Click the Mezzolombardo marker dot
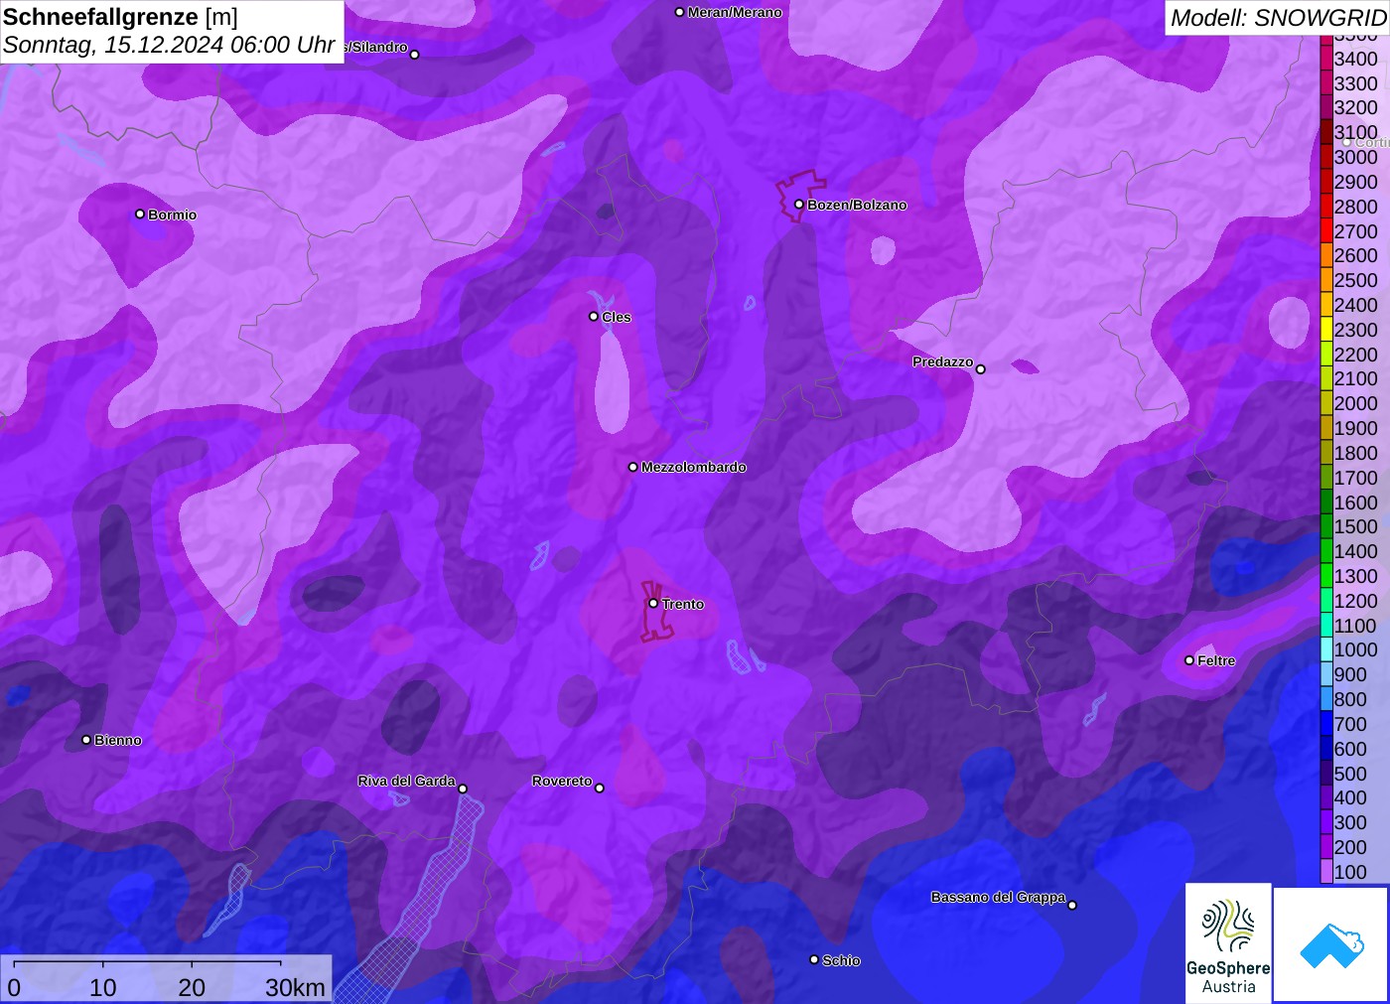The image size is (1390, 1004). (x=633, y=467)
